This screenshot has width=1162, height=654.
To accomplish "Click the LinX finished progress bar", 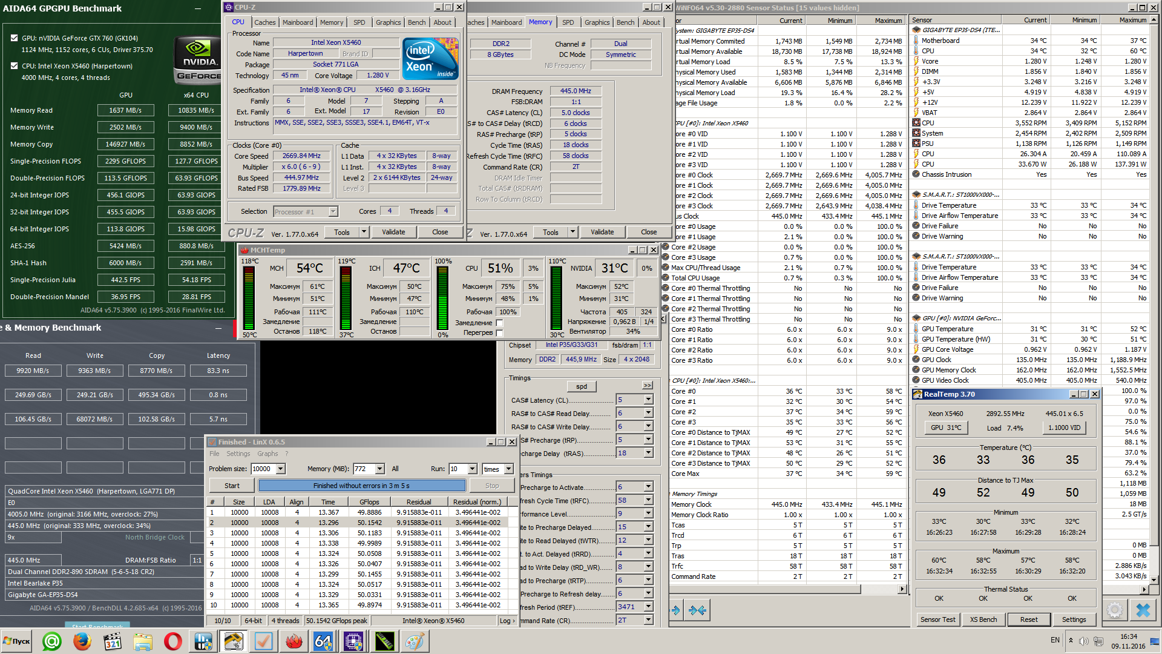I will [361, 486].
